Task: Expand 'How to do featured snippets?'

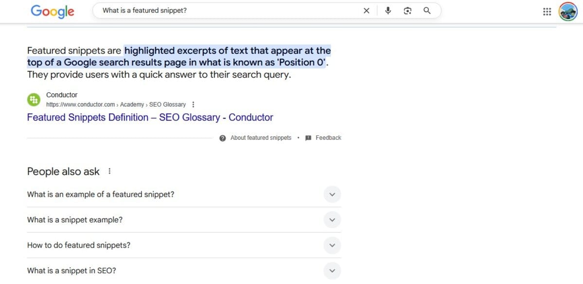Action: click(332, 245)
